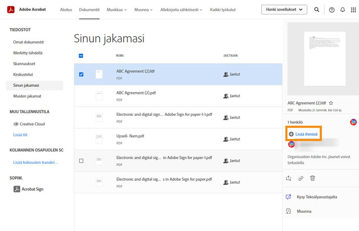Open notifications via the bell icon

[342, 10]
